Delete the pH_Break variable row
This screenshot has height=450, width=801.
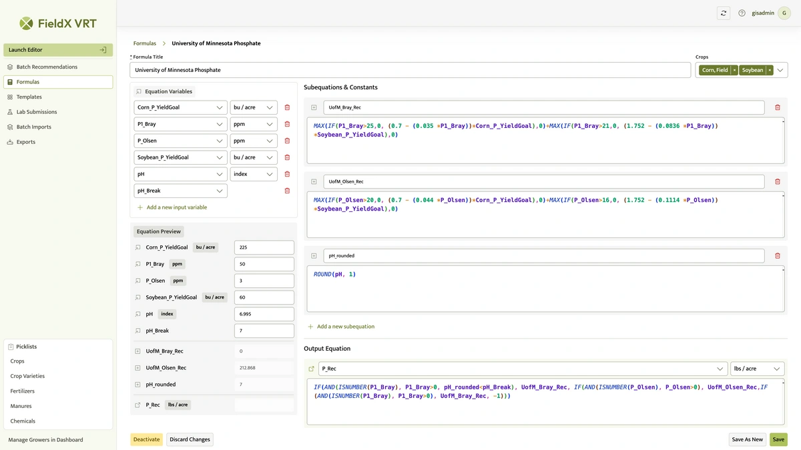[287, 191]
